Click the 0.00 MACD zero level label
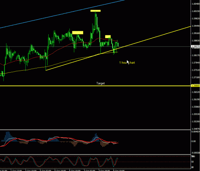The width and height of the screenshot is (200, 171). coord(194,141)
